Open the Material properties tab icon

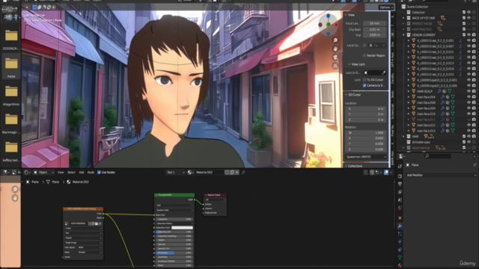(x=400, y=265)
